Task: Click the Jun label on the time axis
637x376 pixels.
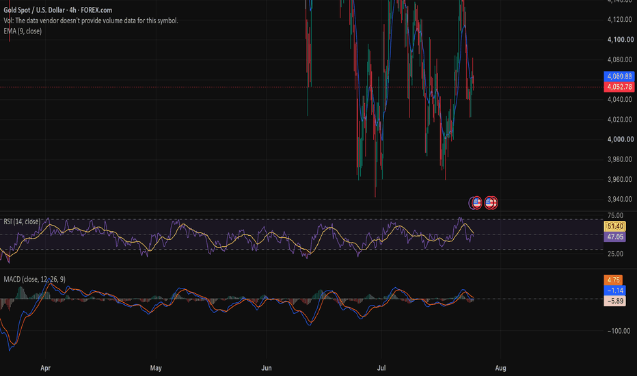Action: [267, 368]
